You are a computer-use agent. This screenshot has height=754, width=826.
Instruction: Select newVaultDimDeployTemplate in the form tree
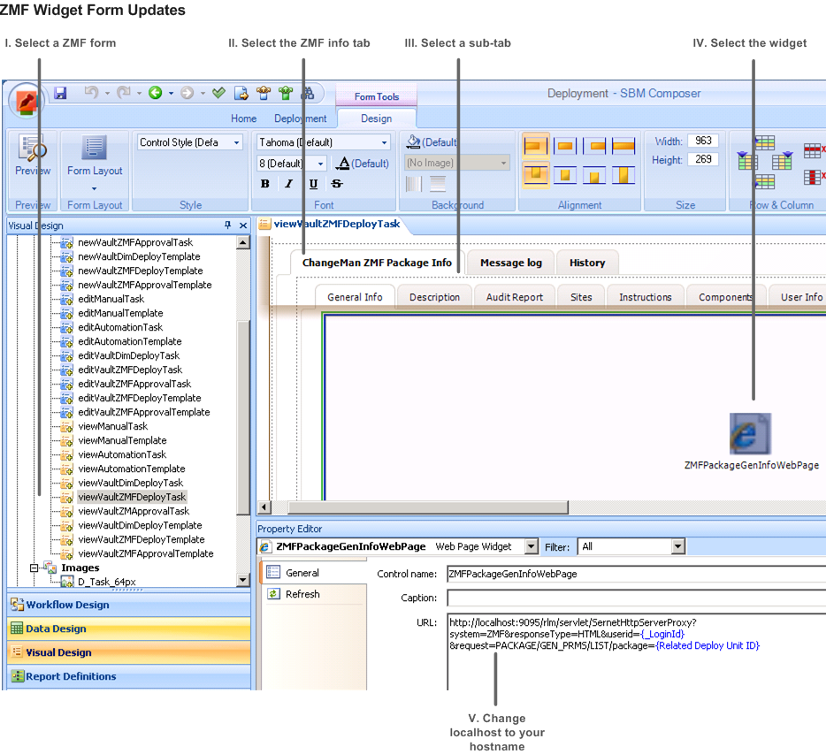pyautogui.click(x=139, y=256)
